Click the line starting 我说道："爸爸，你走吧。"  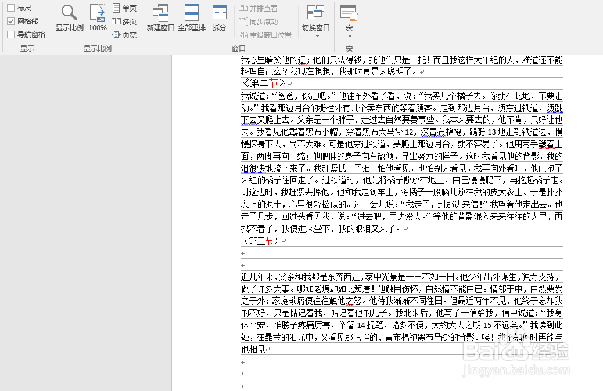click(x=402, y=96)
